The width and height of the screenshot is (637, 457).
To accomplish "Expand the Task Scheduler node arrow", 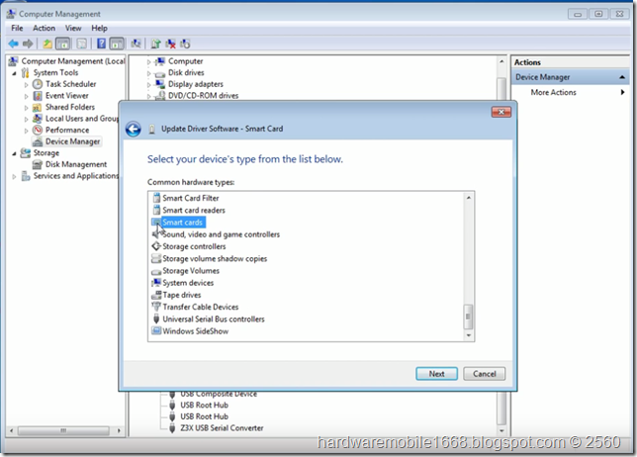I will coord(27,85).
